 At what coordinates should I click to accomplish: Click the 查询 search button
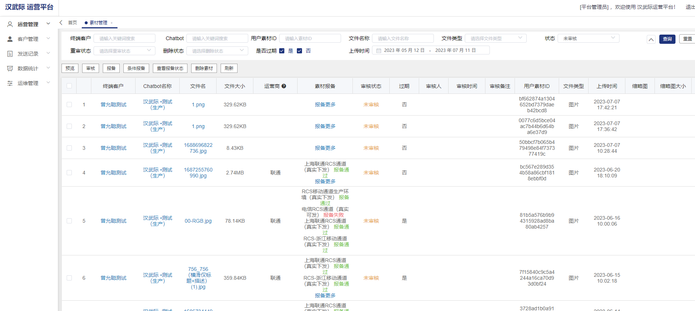(x=667, y=39)
